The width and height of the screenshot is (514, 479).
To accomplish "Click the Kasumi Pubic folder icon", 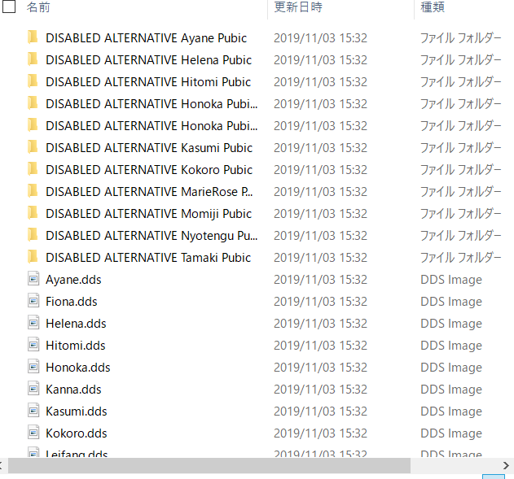I will [33, 147].
